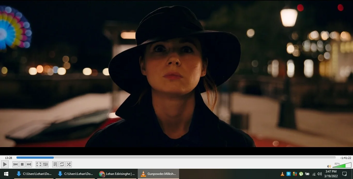The width and height of the screenshot is (353, 179).
Task: Adjust the 85% volume slider
Action: 342,165
